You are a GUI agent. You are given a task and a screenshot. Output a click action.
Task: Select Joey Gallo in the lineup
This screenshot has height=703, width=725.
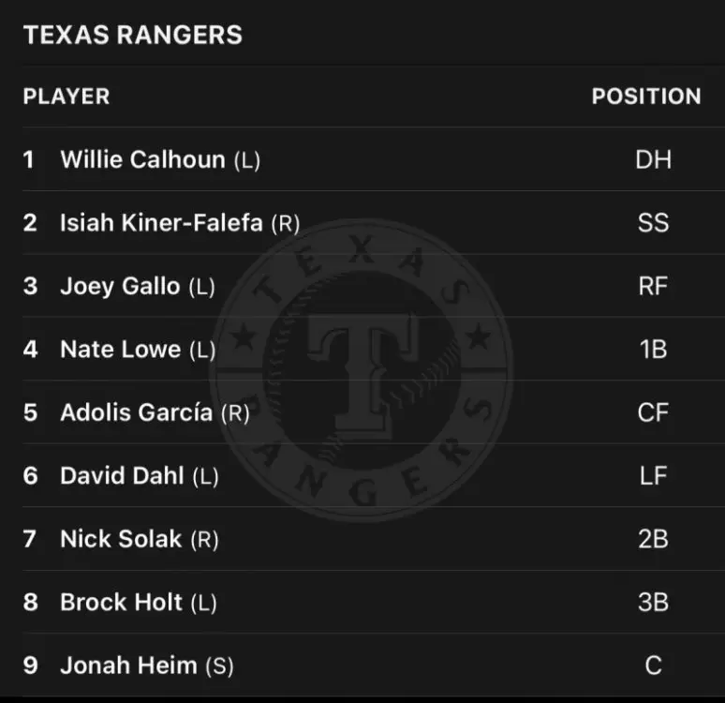point(120,286)
